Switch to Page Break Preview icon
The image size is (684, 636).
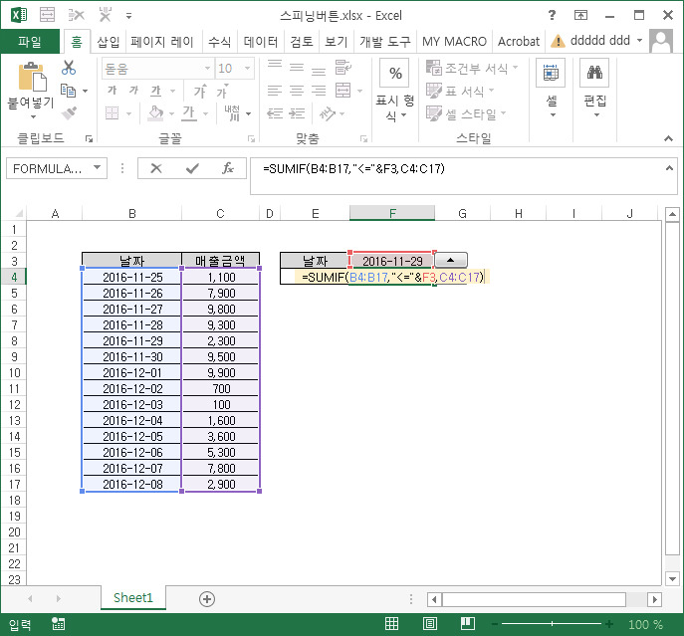click(468, 624)
